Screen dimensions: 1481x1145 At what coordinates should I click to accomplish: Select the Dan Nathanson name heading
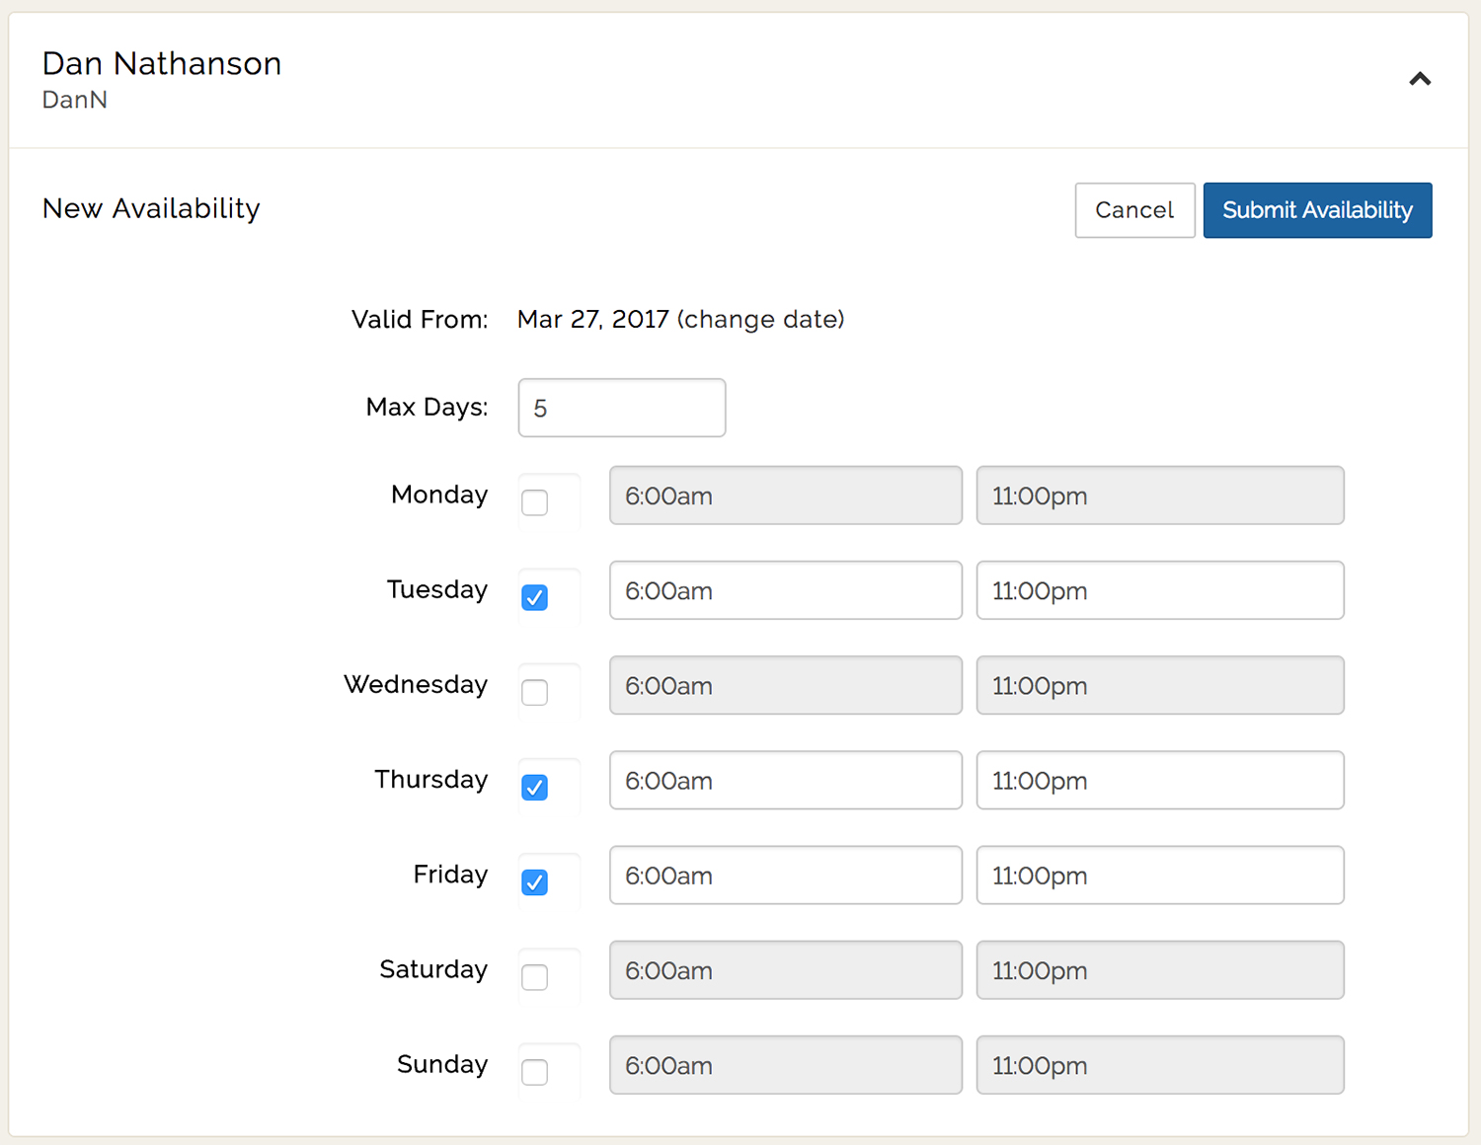point(162,63)
